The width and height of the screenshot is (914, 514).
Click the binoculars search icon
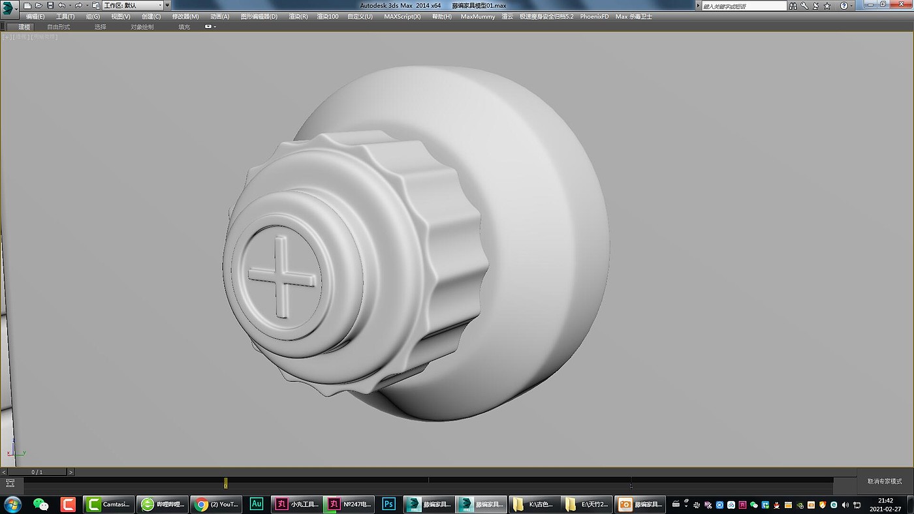coord(794,5)
